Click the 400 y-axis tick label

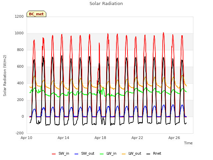[x=20, y=83]
